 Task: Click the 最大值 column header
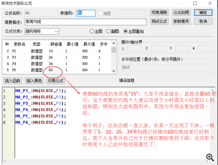90,44
